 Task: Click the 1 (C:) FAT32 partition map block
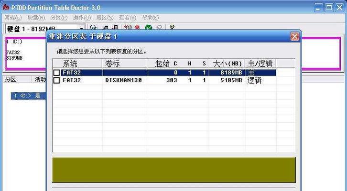coord(26,53)
